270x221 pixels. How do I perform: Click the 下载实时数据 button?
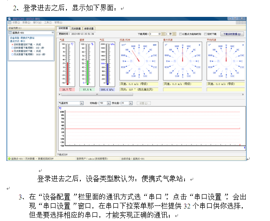pos(233,34)
